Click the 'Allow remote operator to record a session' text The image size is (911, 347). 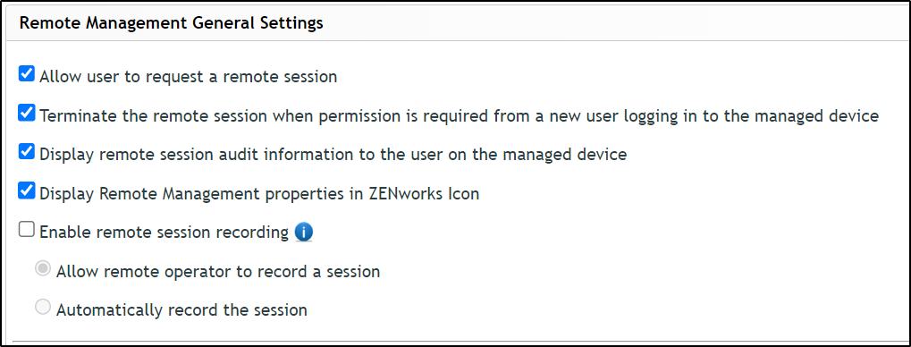click(218, 272)
